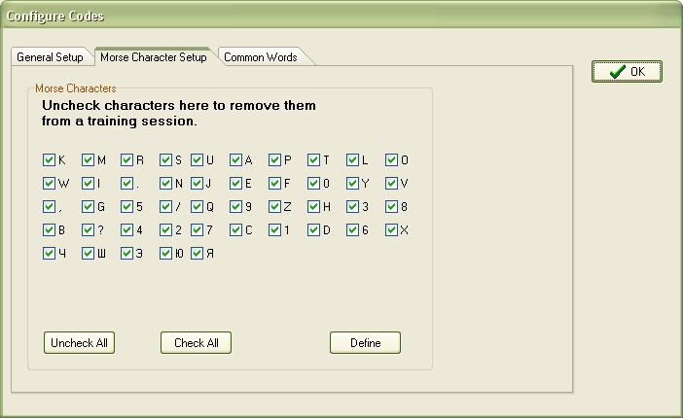
Task: Uncheck the H character checkbox
Action: 313,206
